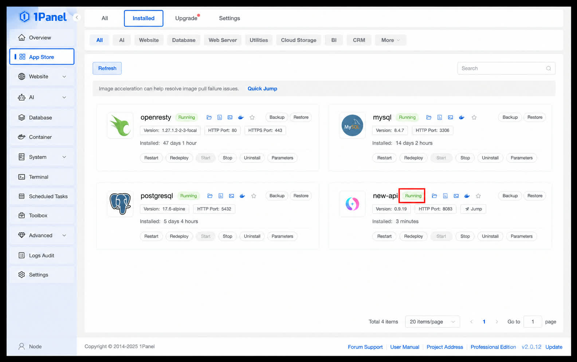View new-api log document icon
This screenshot has height=362, width=577.
tap(445, 196)
